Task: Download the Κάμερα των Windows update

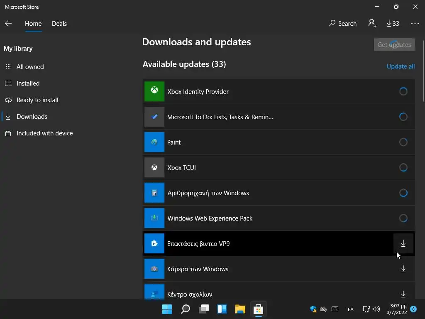Action: pos(403,269)
